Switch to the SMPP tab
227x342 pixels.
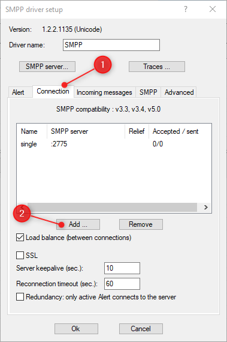(x=148, y=92)
